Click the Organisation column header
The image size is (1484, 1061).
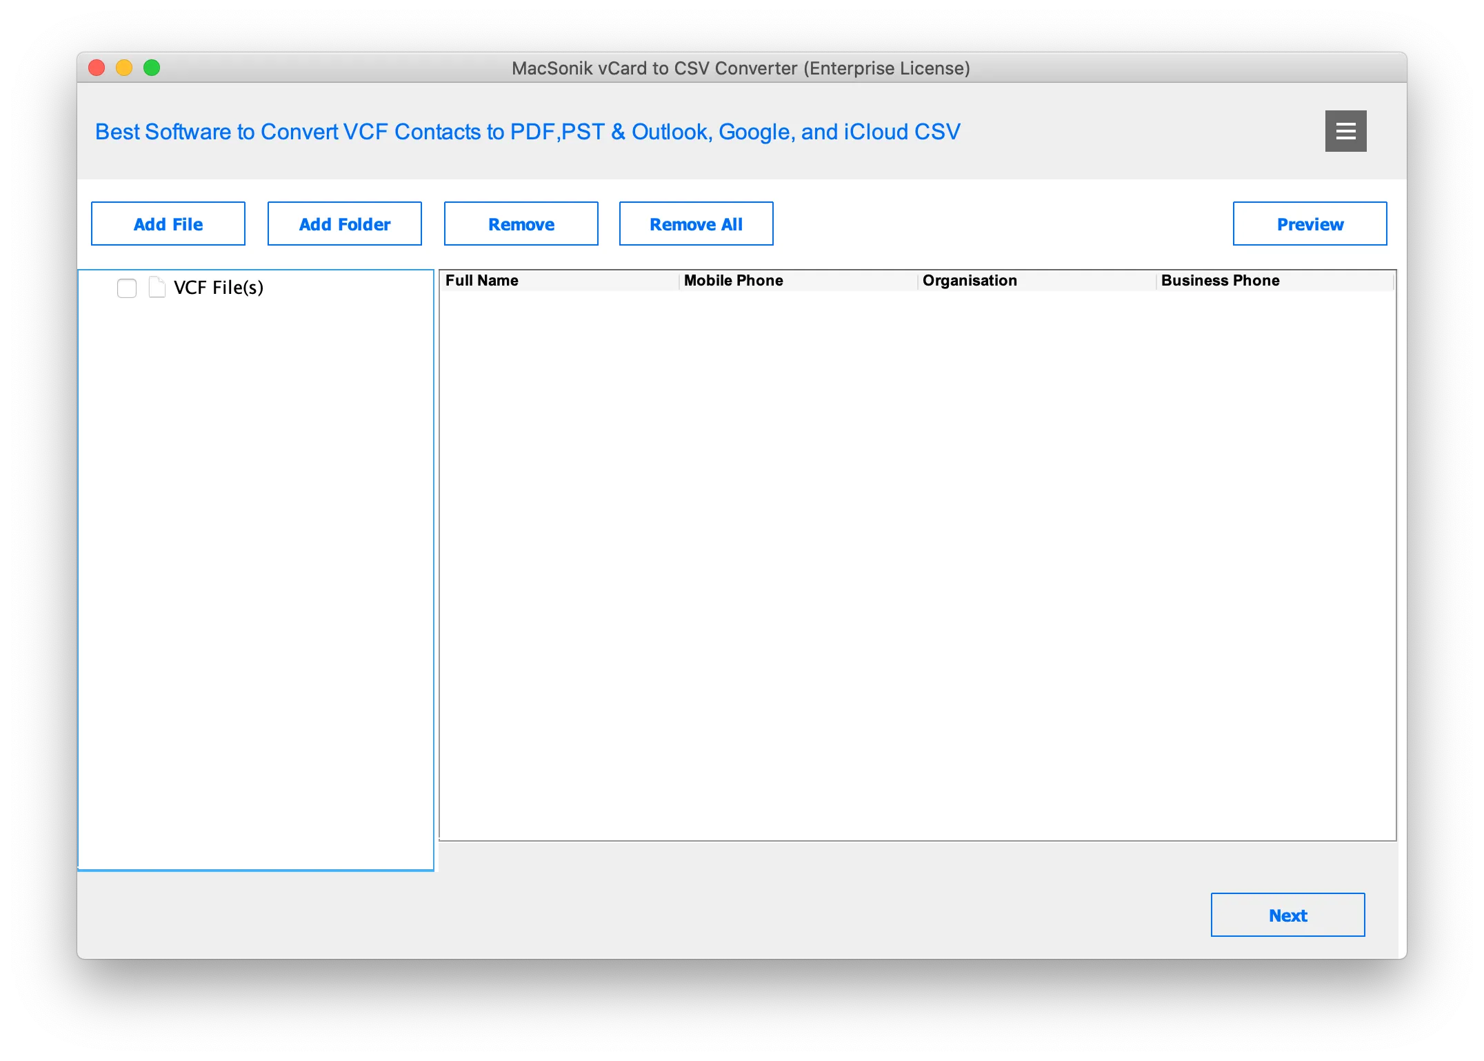(x=1037, y=280)
